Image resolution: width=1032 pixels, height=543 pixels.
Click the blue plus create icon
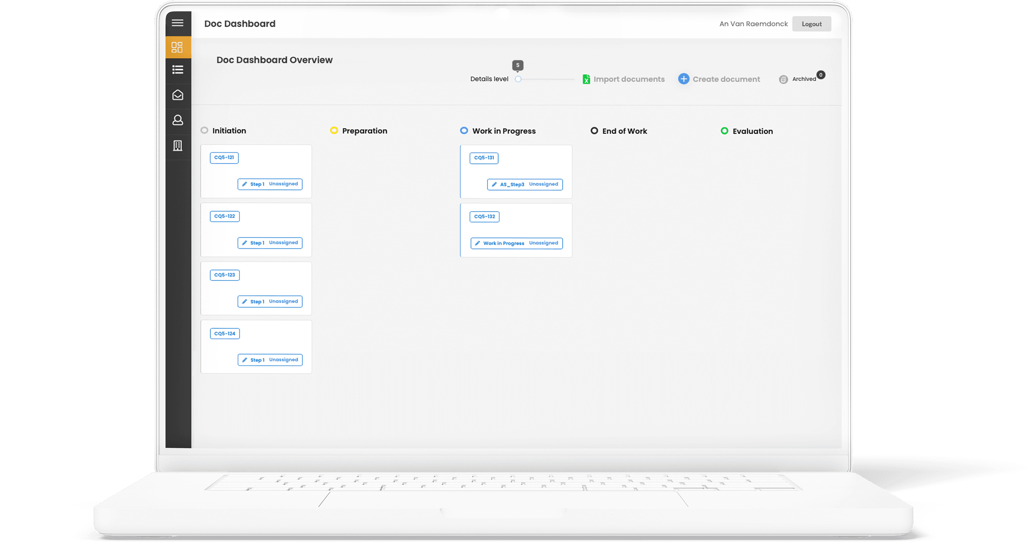[x=684, y=79]
